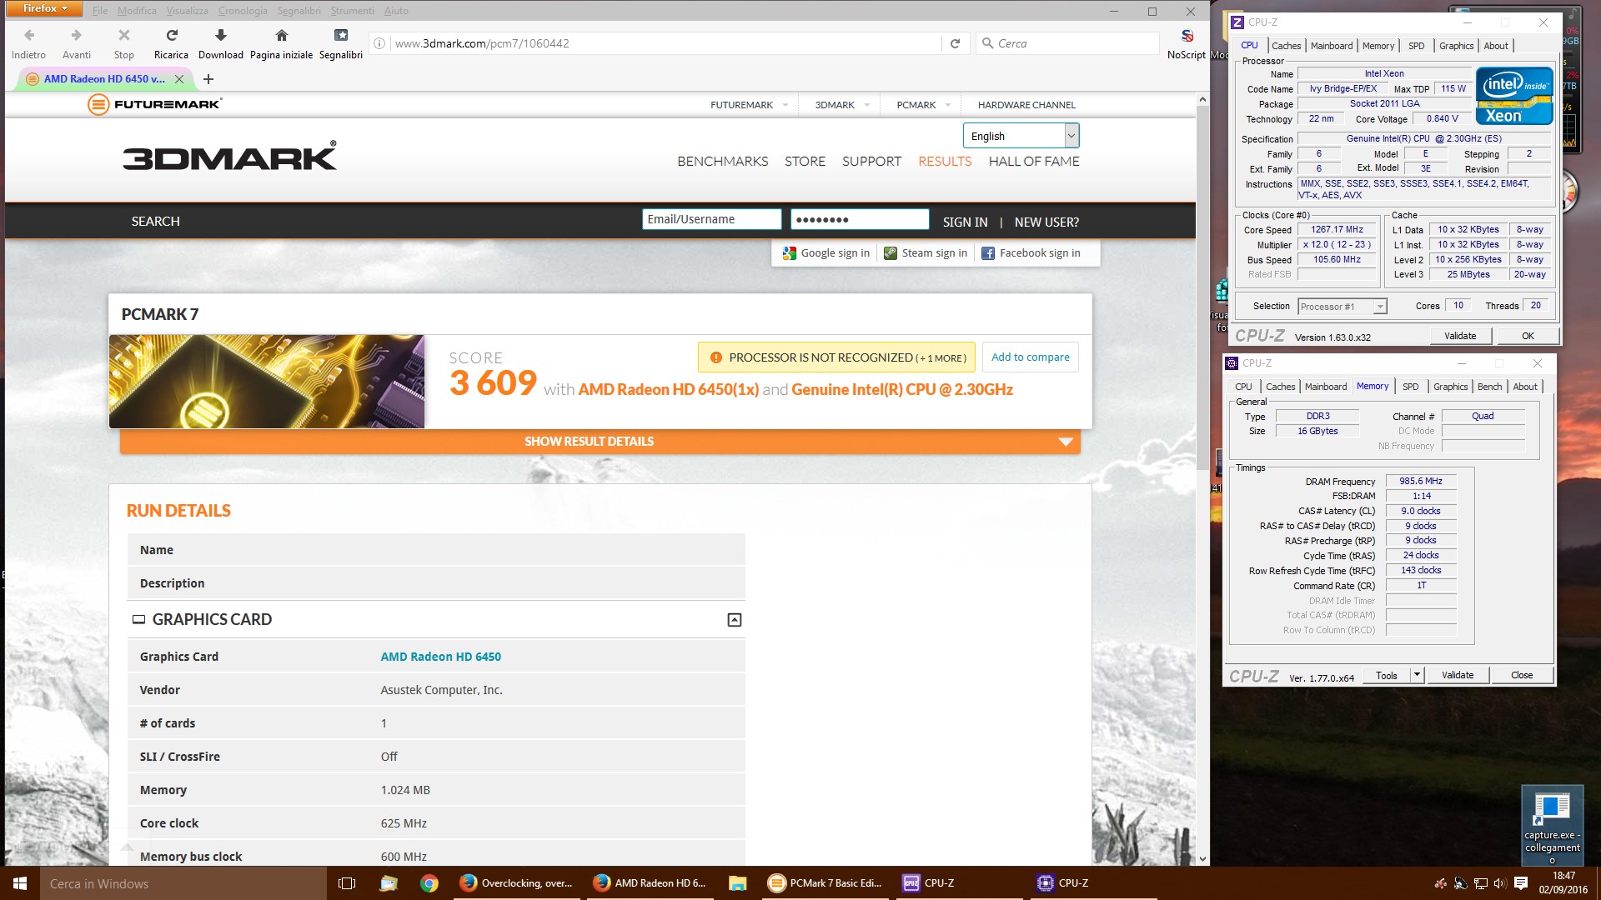Open Segnalibri bookmarks icon
This screenshot has width=1601, height=900.
[341, 35]
